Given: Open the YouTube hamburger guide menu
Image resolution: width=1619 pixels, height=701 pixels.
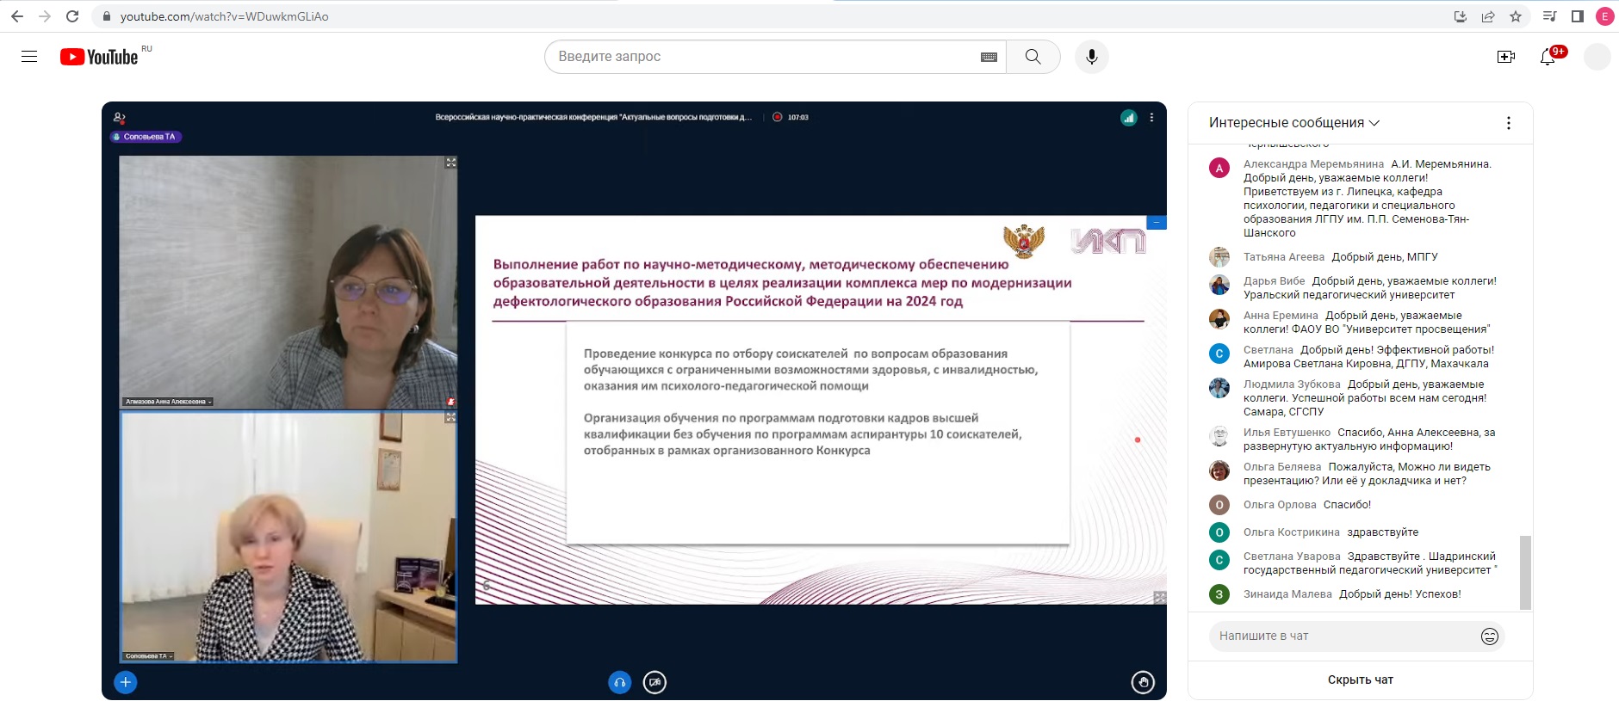Looking at the screenshot, I should point(29,57).
